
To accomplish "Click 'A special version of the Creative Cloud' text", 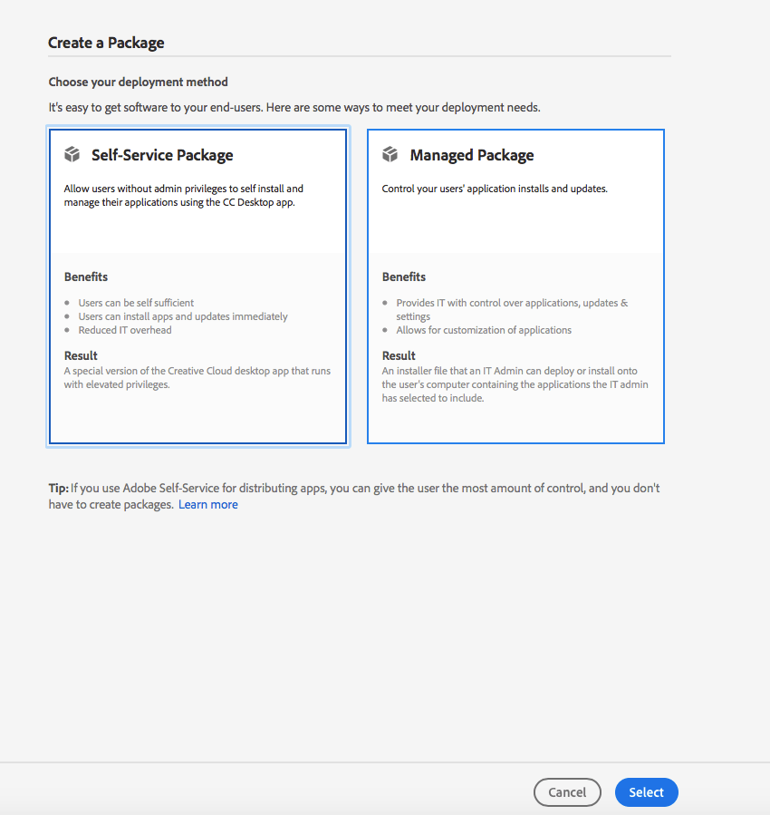I will pyautogui.click(x=197, y=377).
